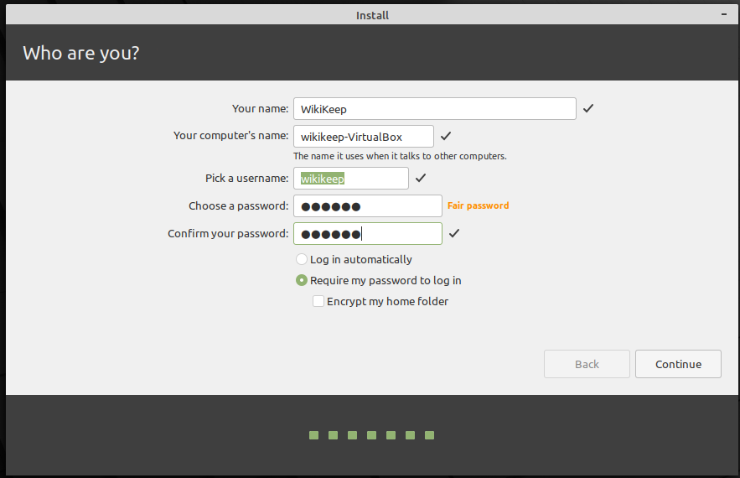Click the Choose a password field

(x=368, y=206)
